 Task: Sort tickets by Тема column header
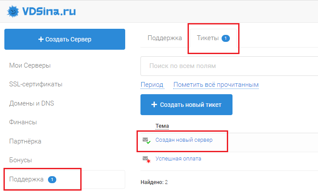(x=162, y=126)
